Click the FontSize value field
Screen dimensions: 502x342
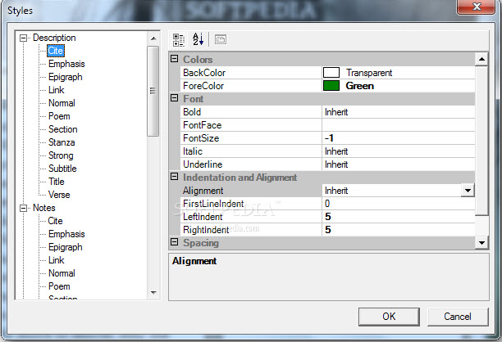pos(398,138)
